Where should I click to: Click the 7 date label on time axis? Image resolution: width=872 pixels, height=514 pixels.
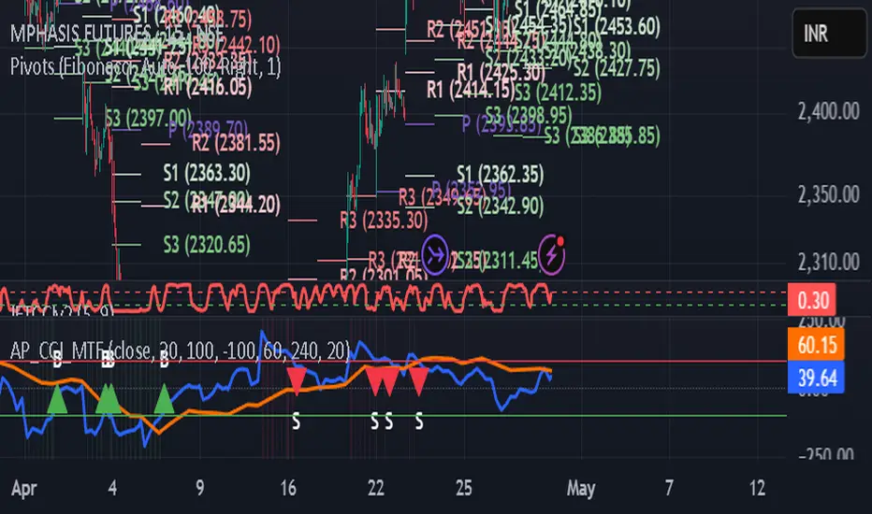[x=669, y=489]
